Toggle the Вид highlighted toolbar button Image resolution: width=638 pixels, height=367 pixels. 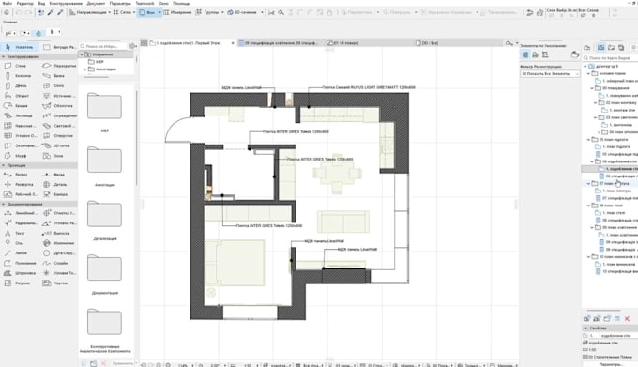(x=147, y=12)
